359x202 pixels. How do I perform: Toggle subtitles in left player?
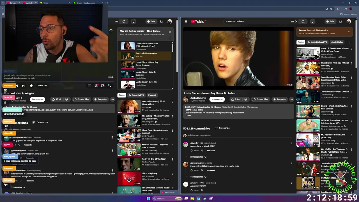89,86
